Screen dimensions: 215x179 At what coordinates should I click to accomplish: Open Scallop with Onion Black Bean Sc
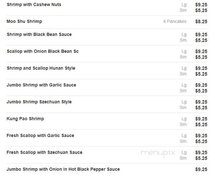(x=42, y=51)
